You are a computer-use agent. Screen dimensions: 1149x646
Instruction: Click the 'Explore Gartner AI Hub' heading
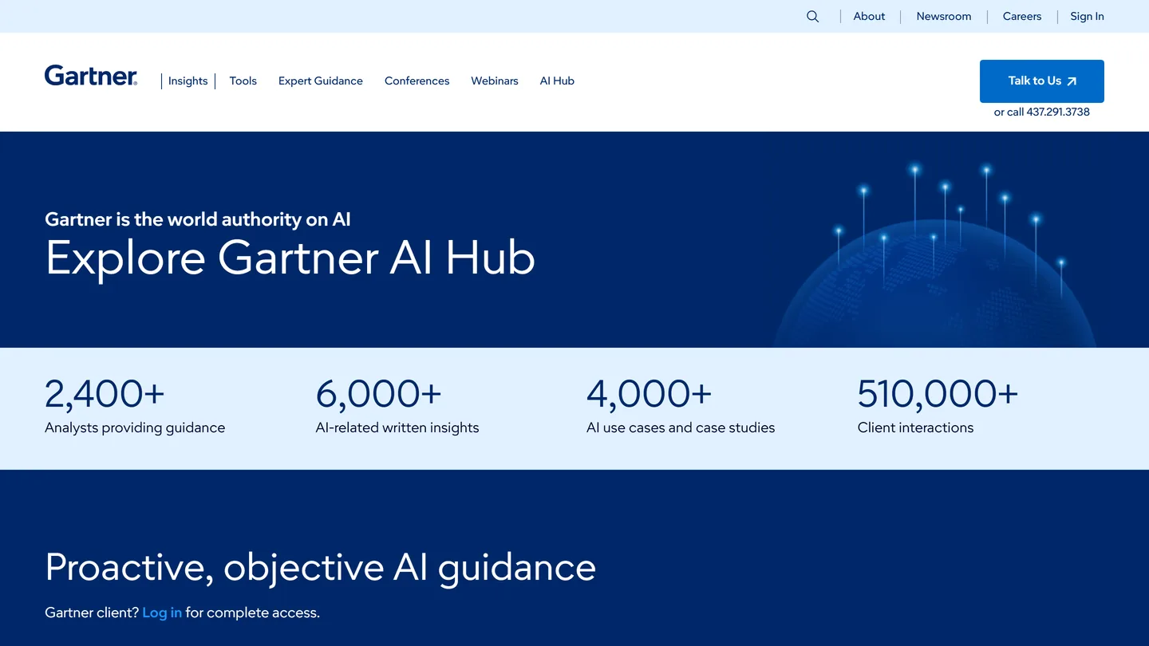point(290,258)
